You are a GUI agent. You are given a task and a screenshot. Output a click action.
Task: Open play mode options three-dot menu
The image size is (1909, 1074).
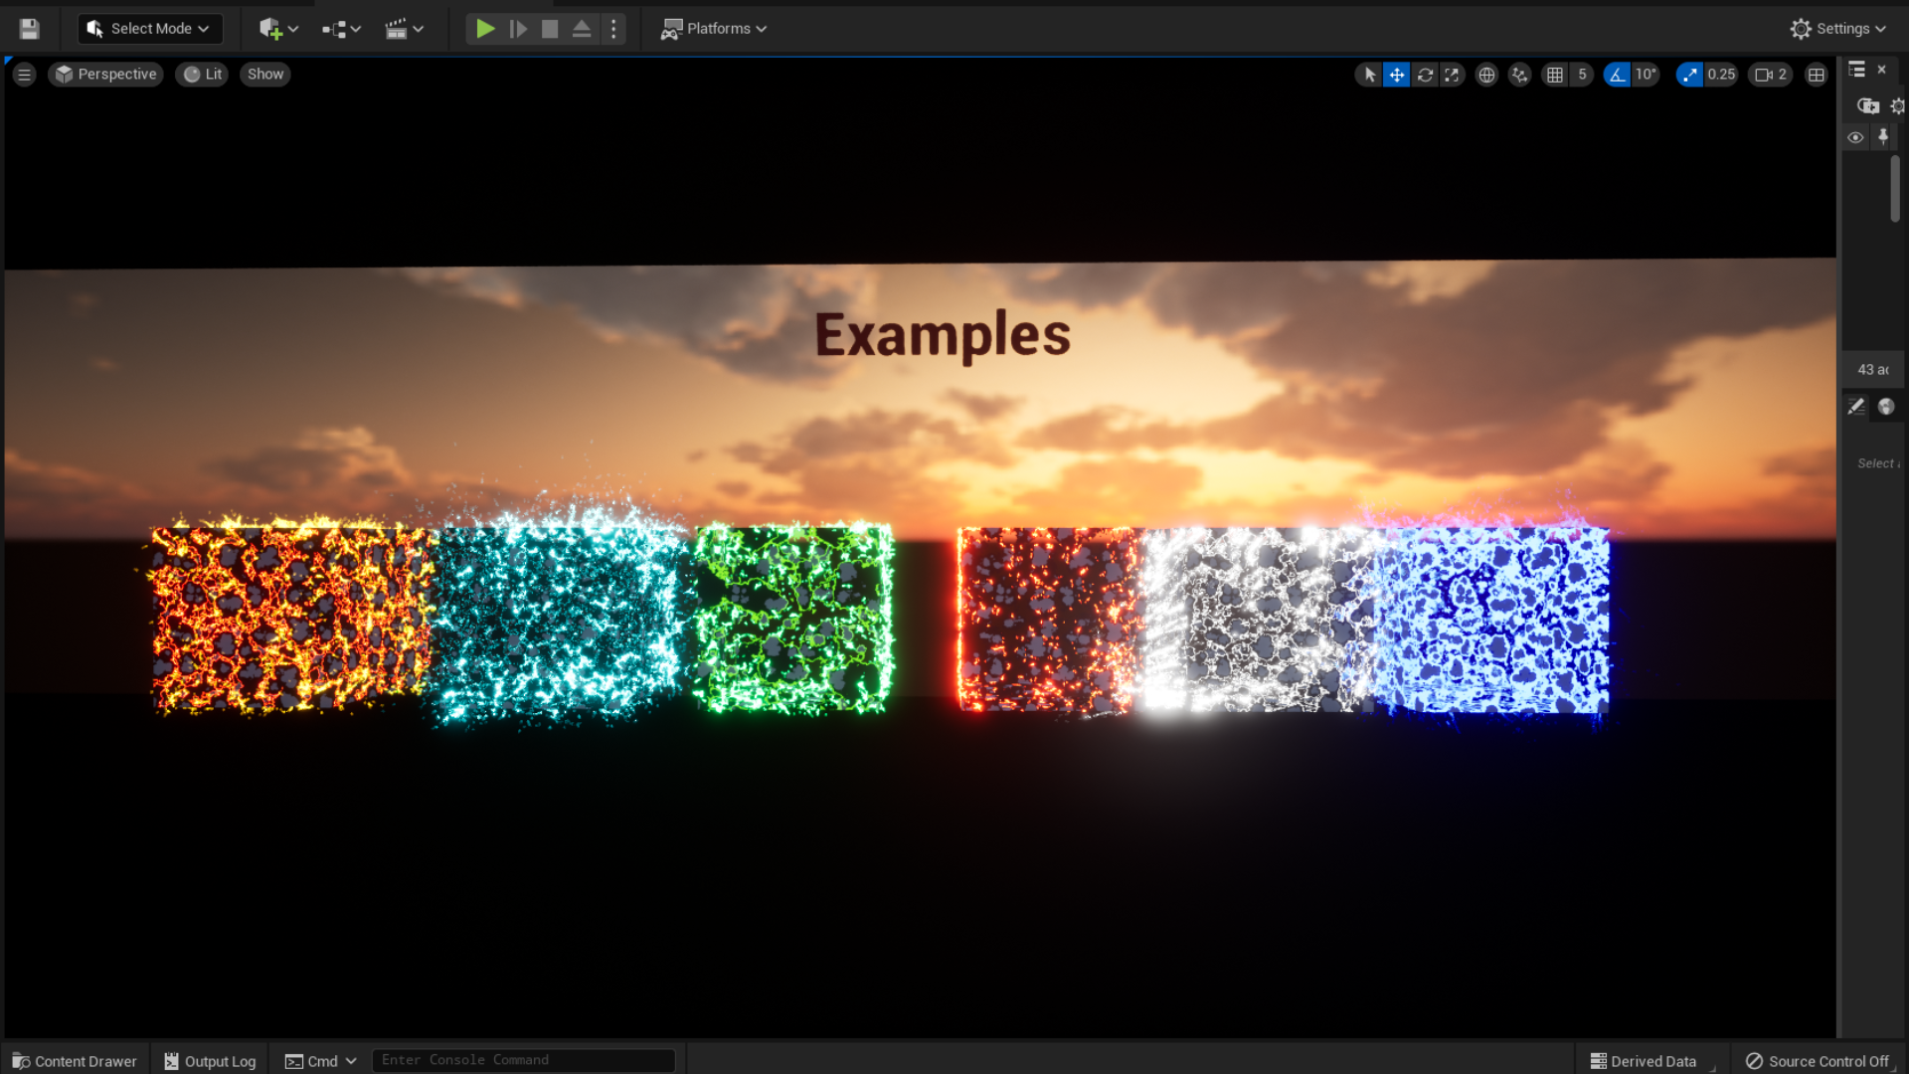click(613, 29)
